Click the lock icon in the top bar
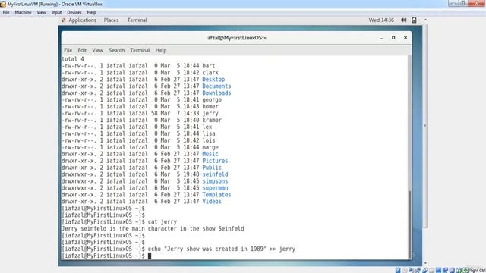This screenshot has height=273, width=486. point(414,20)
